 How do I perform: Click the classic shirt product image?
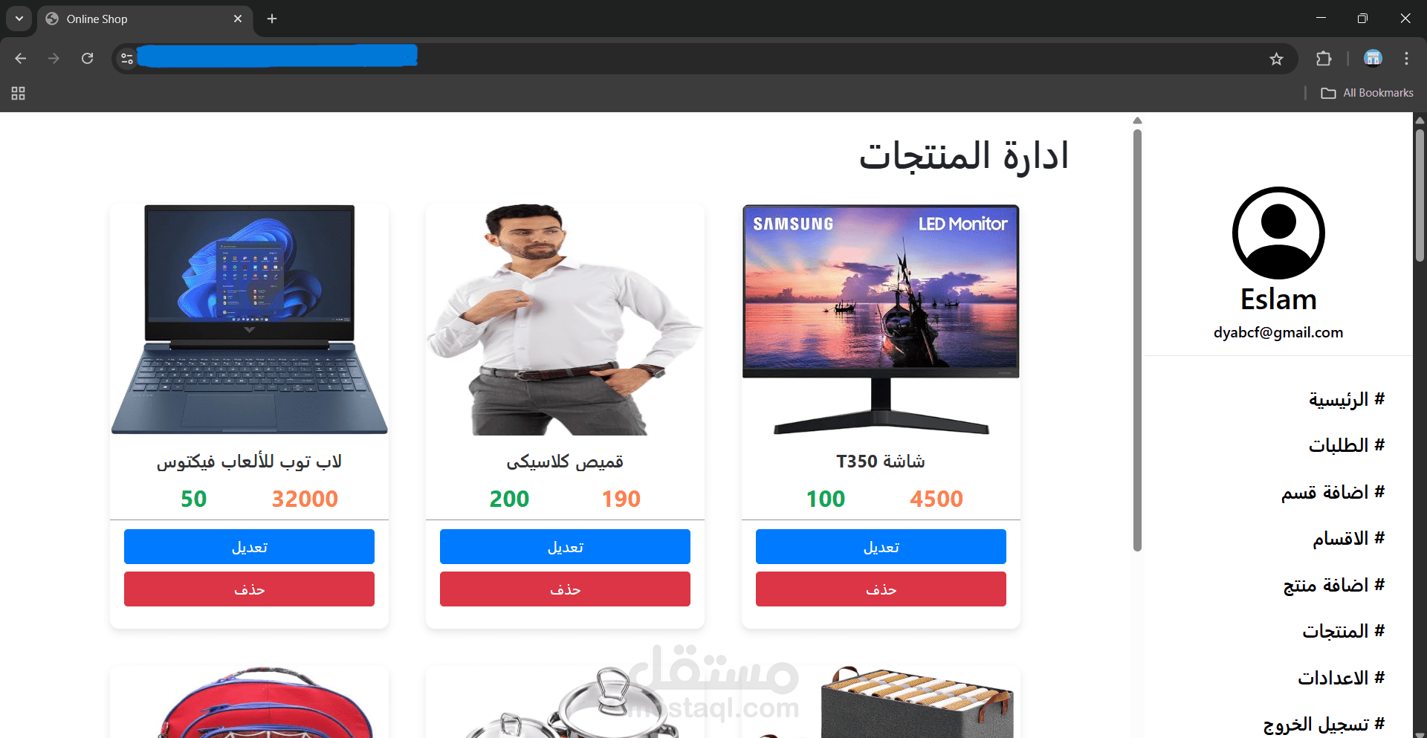click(x=565, y=320)
